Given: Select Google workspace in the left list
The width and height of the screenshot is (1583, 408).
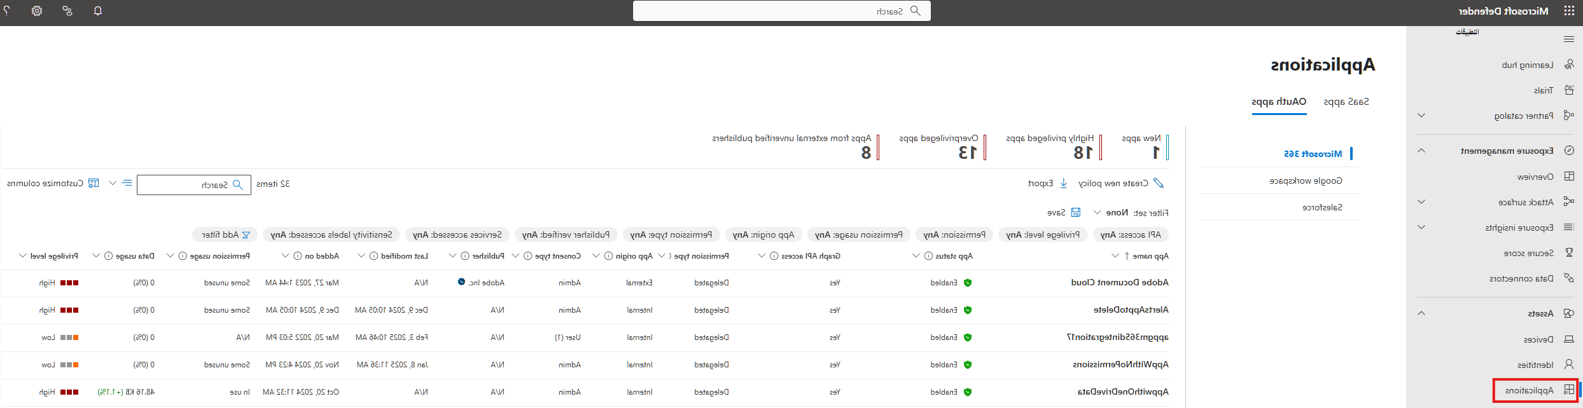Looking at the screenshot, I should tap(1306, 181).
